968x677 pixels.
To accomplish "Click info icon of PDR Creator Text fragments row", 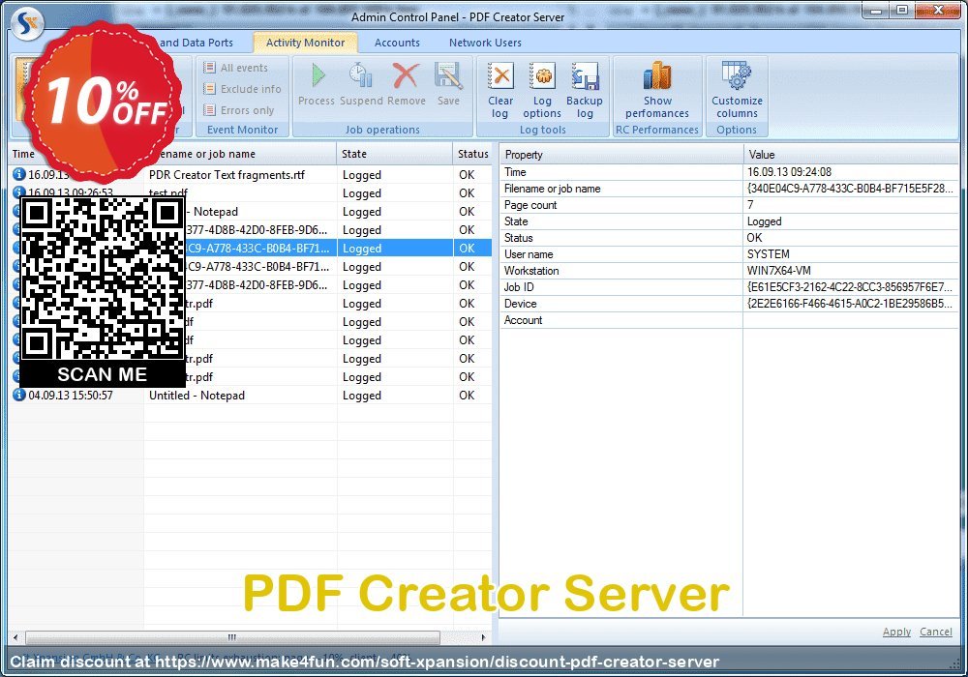I will pos(19,174).
